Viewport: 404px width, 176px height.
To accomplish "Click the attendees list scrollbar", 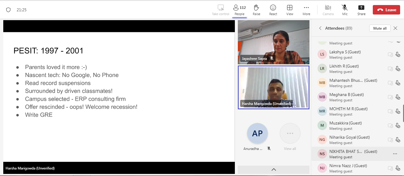I will (403, 113).
